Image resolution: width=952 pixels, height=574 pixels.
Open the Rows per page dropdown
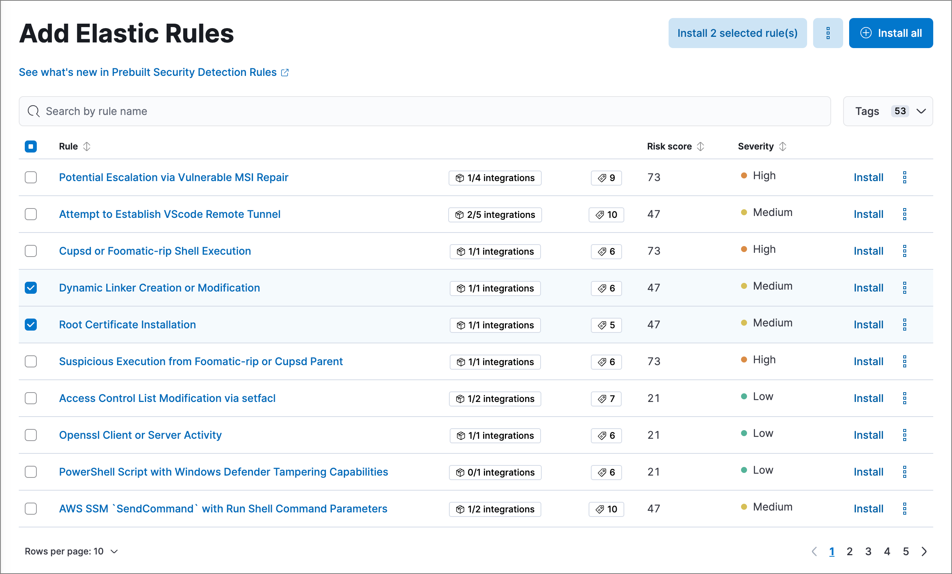click(71, 551)
